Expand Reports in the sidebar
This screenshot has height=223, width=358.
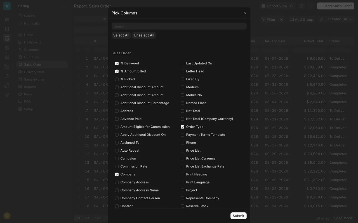(41, 87)
